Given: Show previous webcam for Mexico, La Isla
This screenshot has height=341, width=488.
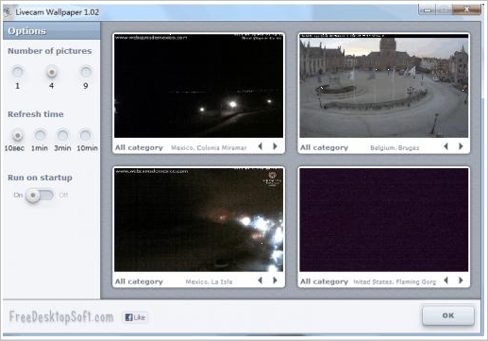Looking at the screenshot, I should pyautogui.click(x=261, y=281).
